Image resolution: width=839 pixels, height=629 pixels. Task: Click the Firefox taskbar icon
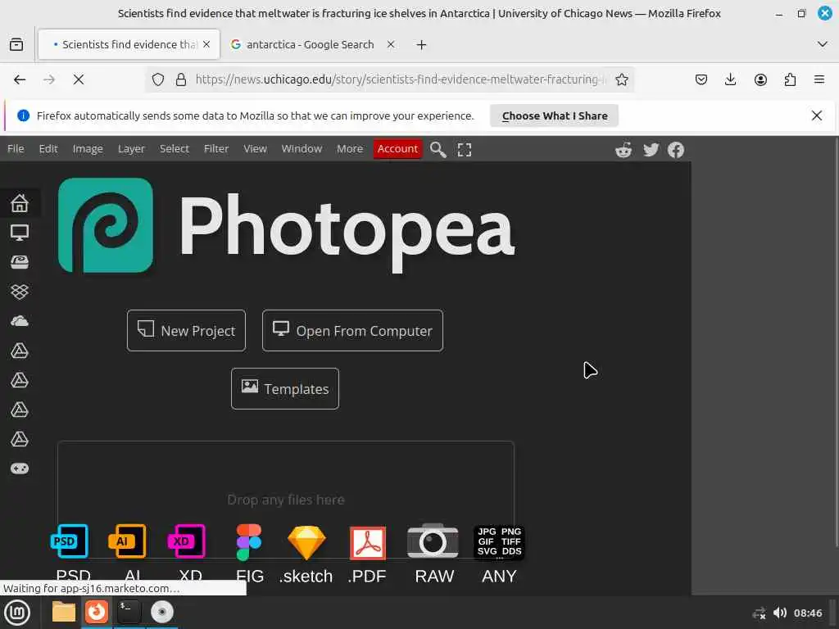coord(97,612)
